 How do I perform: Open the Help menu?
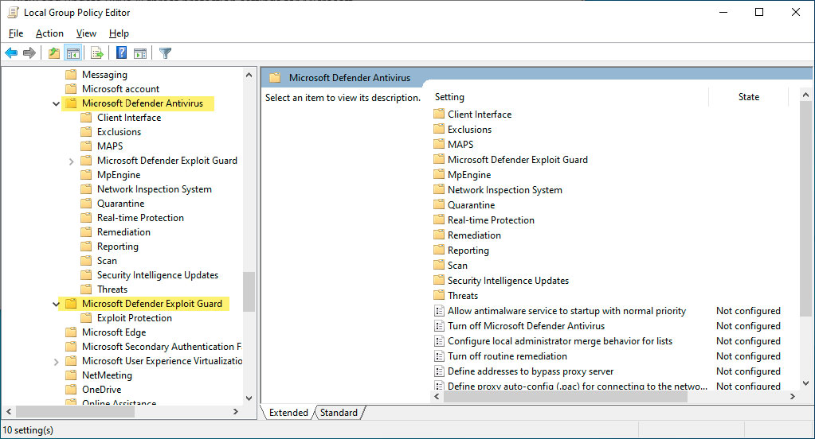[119, 33]
